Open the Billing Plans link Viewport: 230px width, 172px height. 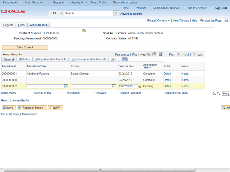click(x=9, y=93)
